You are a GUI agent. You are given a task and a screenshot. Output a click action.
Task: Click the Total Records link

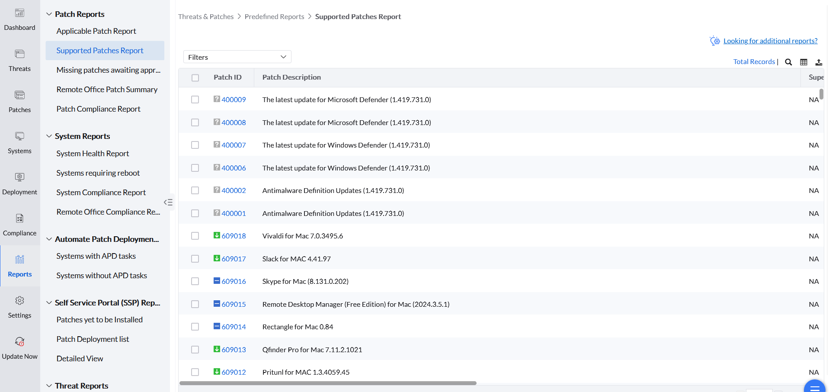754,62
